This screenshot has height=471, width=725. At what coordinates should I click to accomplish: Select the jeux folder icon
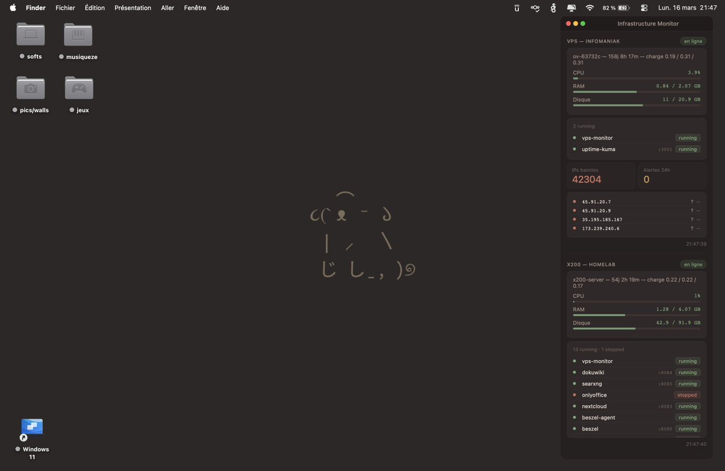pyautogui.click(x=79, y=88)
